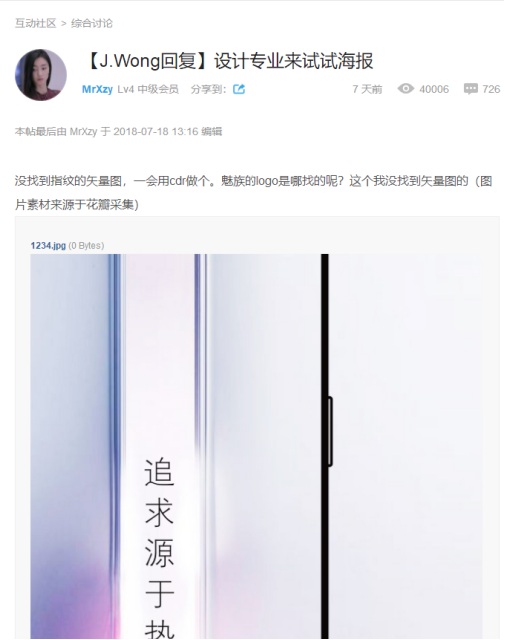Click the vertical 追求源于 text in poster

tap(159, 533)
